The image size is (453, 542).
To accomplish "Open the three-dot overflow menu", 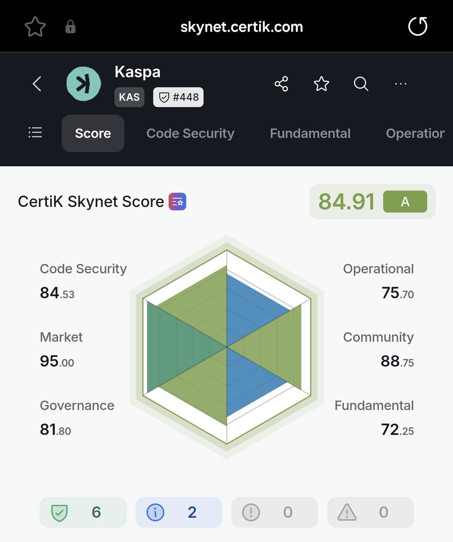I will [x=400, y=84].
